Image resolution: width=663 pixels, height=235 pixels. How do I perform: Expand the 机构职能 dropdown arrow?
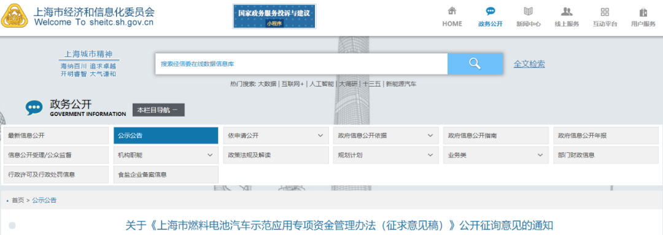point(210,155)
